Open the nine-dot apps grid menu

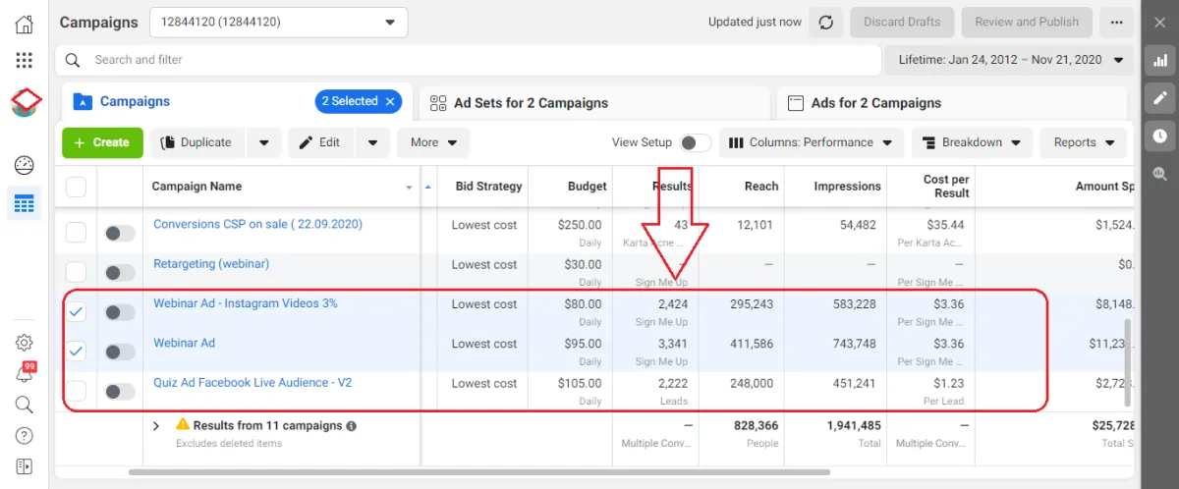pyautogui.click(x=25, y=61)
